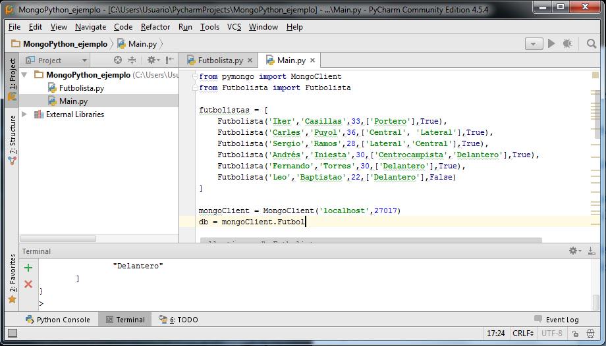Open the Event Log
The height and width of the screenshot is (346, 606).
point(557,319)
